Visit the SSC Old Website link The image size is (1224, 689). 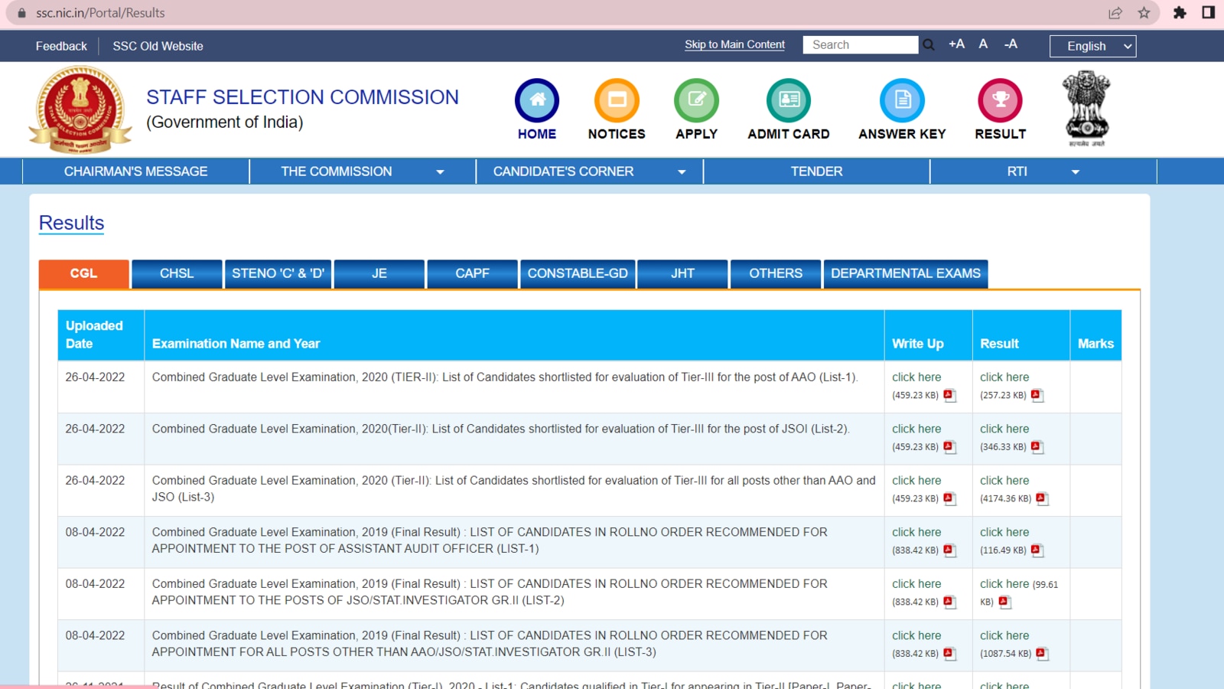(158, 46)
